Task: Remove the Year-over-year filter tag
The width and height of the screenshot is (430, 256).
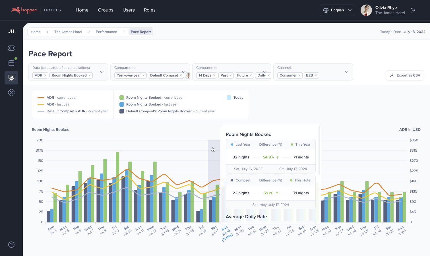Action: click(x=144, y=75)
